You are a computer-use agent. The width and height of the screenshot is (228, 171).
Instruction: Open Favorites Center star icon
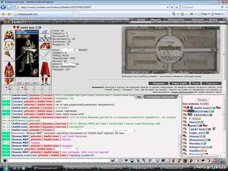point(3,14)
